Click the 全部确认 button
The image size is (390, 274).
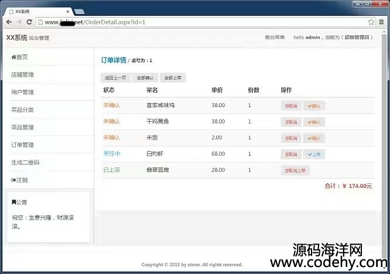pos(145,77)
